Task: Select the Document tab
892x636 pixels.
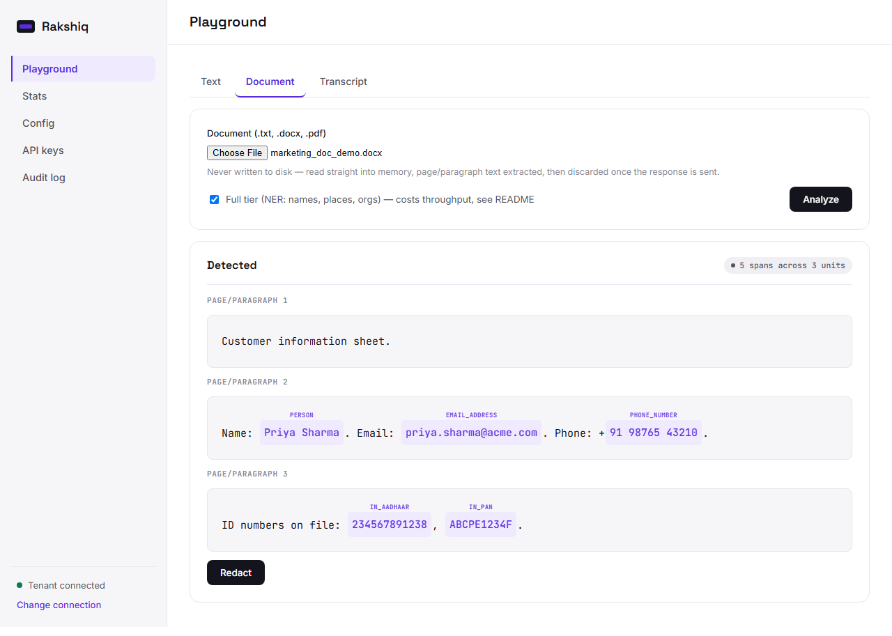Action: [x=270, y=82]
